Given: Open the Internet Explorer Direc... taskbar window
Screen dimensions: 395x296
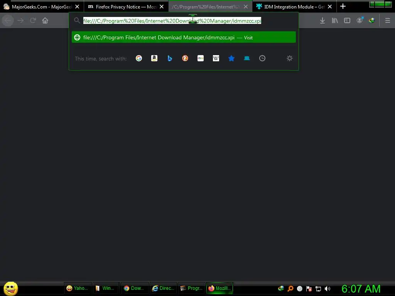Looking at the screenshot, I should tap(163, 288).
